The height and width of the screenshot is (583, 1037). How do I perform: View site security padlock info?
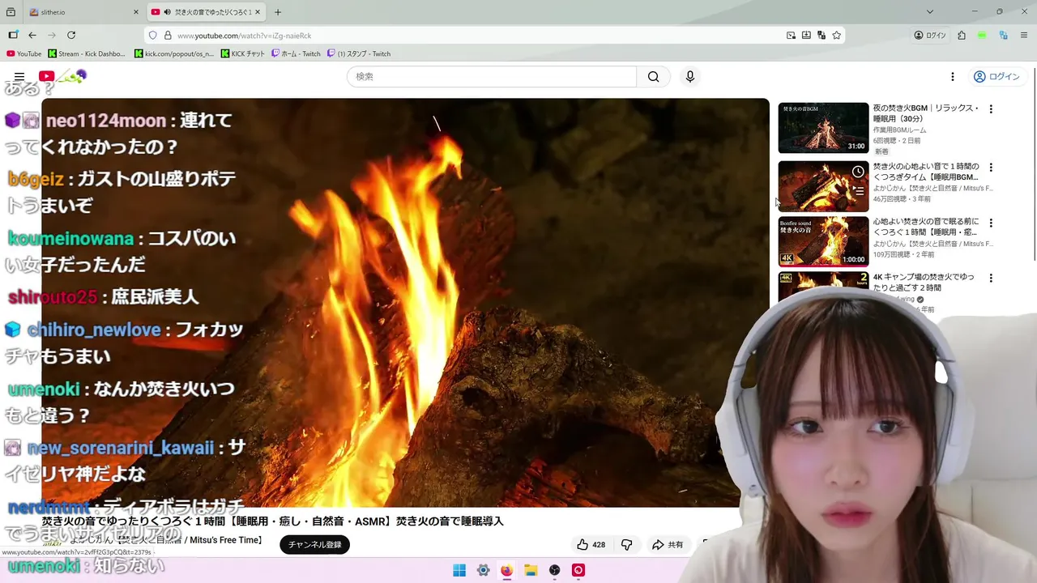(168, 35)
